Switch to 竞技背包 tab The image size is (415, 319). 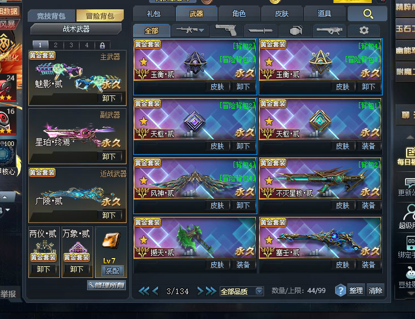tap(52, 16)
